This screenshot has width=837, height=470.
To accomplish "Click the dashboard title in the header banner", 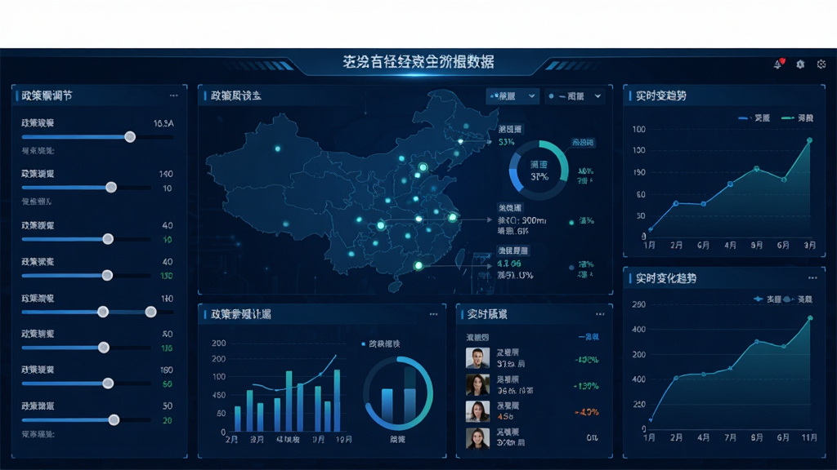I will click(418, 62).
